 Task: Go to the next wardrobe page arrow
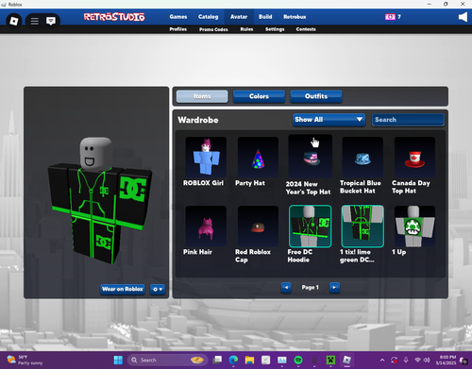click(x=334, y=287)
